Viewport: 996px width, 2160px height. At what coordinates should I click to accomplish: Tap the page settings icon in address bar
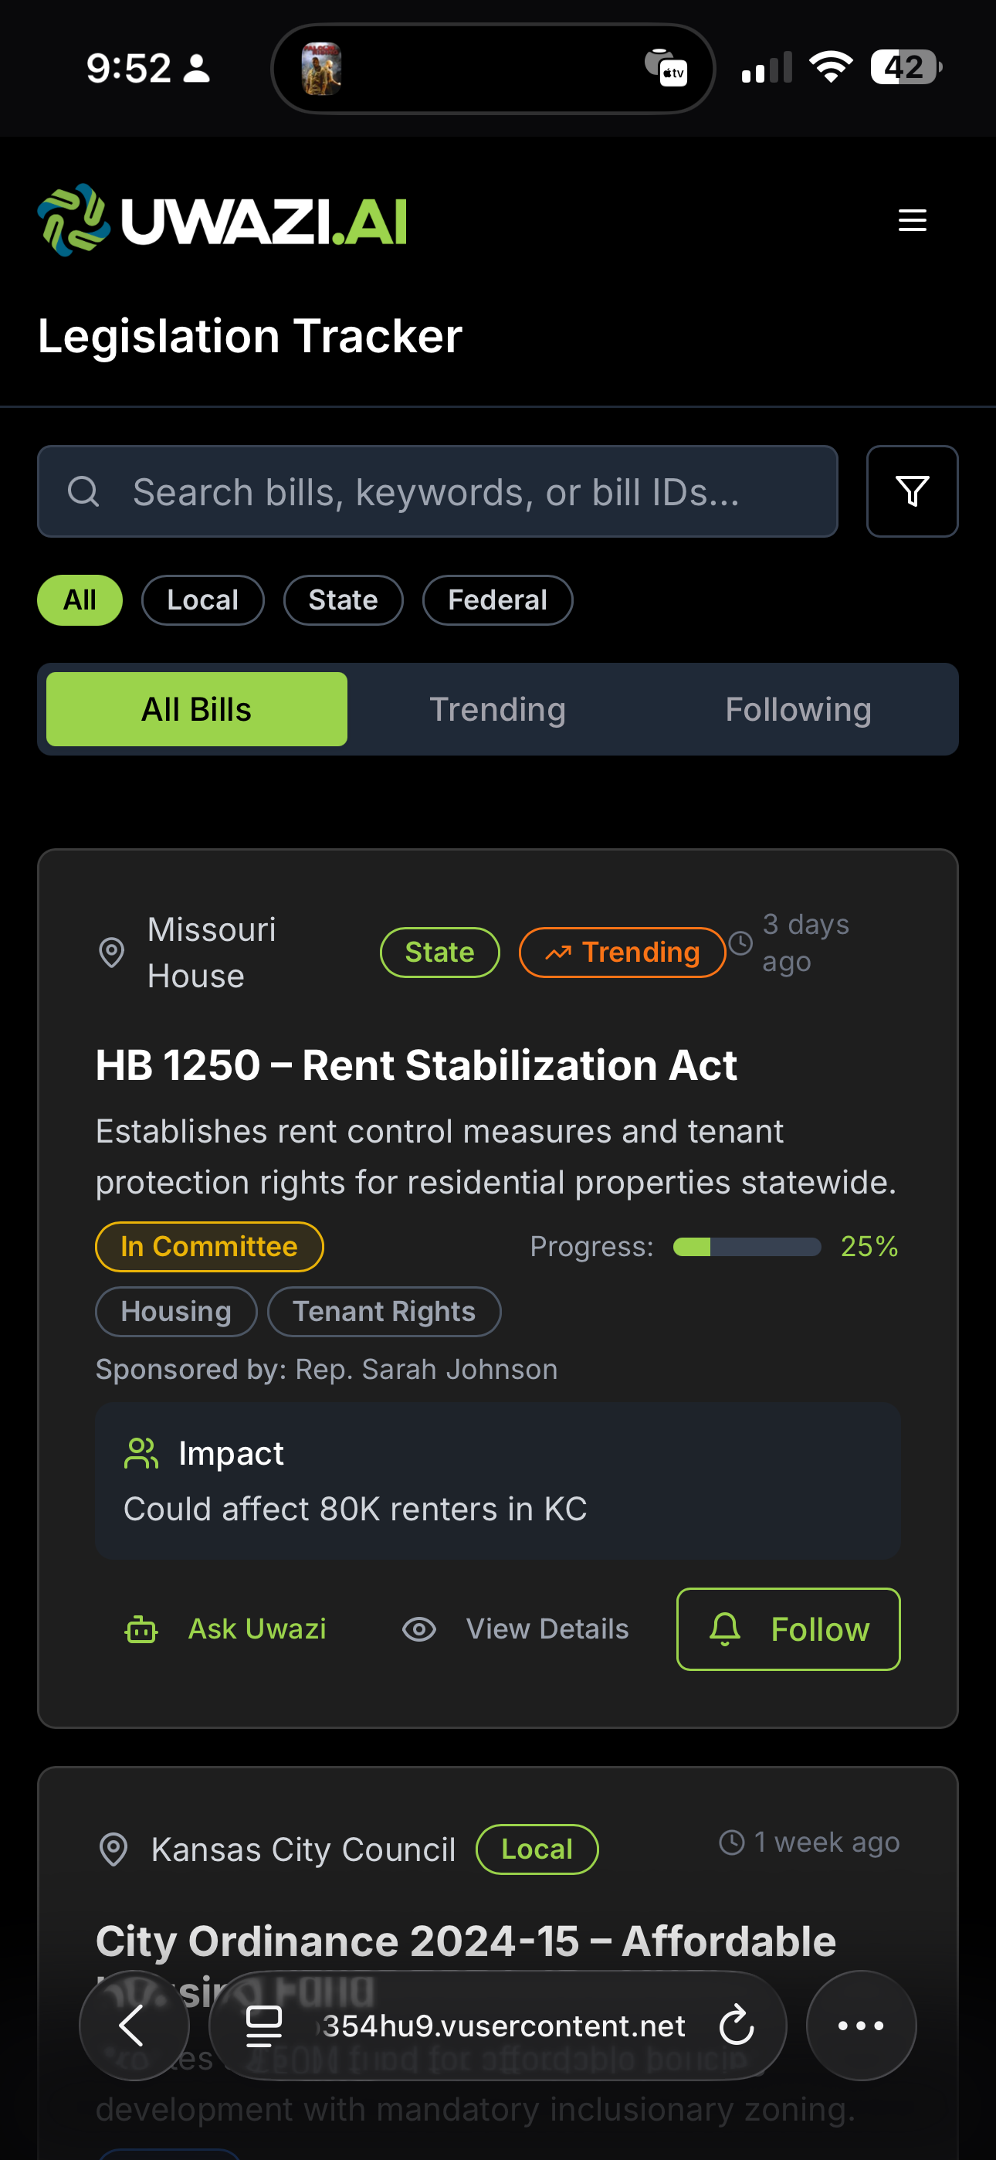263,2026
